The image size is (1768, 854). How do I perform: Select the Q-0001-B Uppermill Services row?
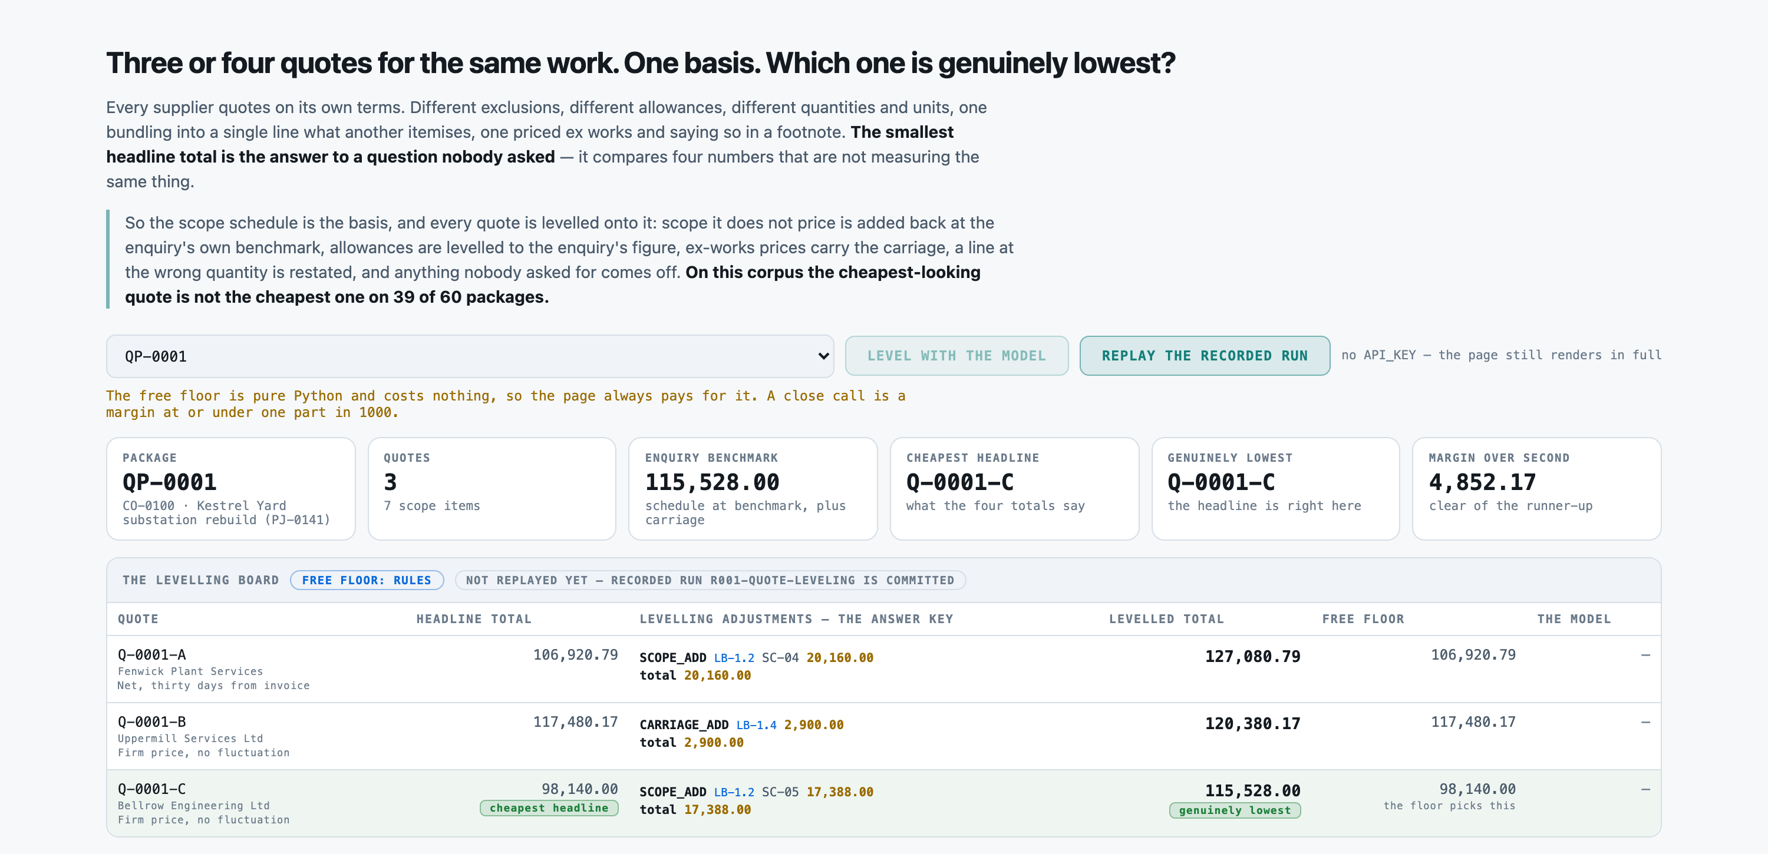point(883,736)
